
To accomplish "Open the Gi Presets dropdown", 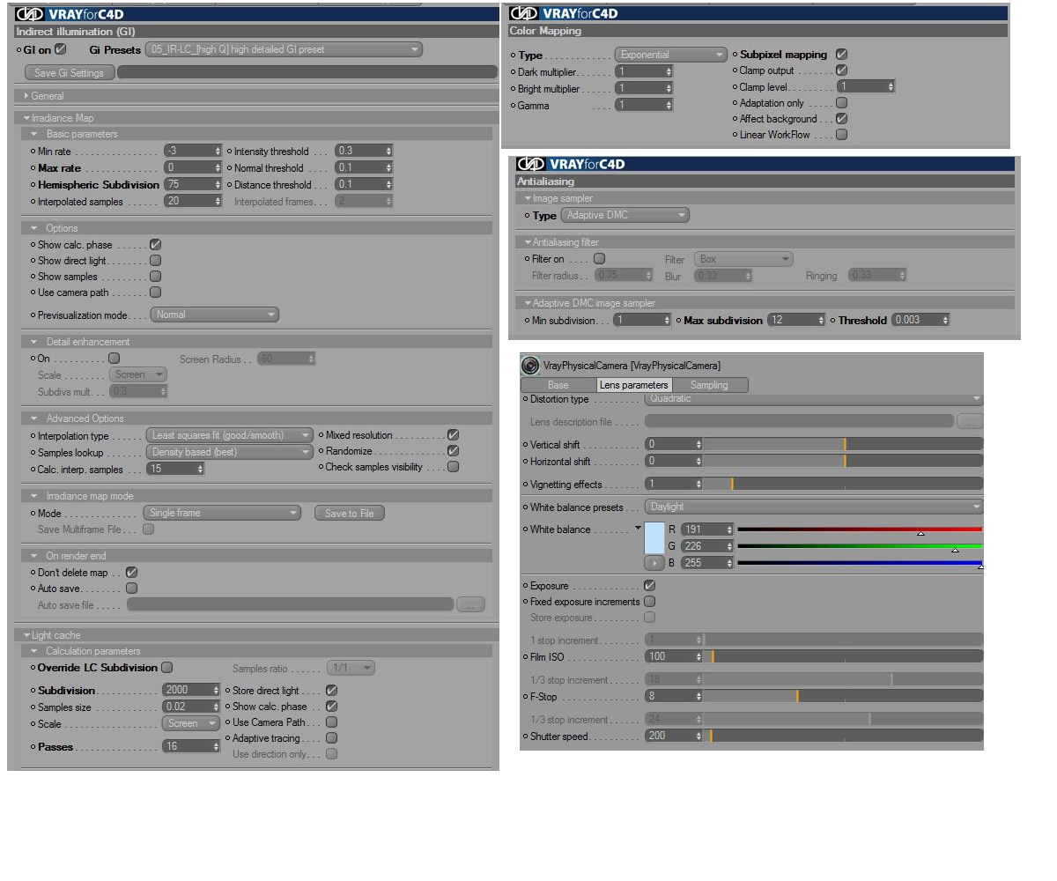I will [284, 49].
